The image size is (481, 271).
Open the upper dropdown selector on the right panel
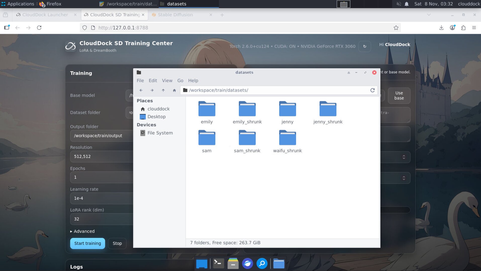point(404,157)
